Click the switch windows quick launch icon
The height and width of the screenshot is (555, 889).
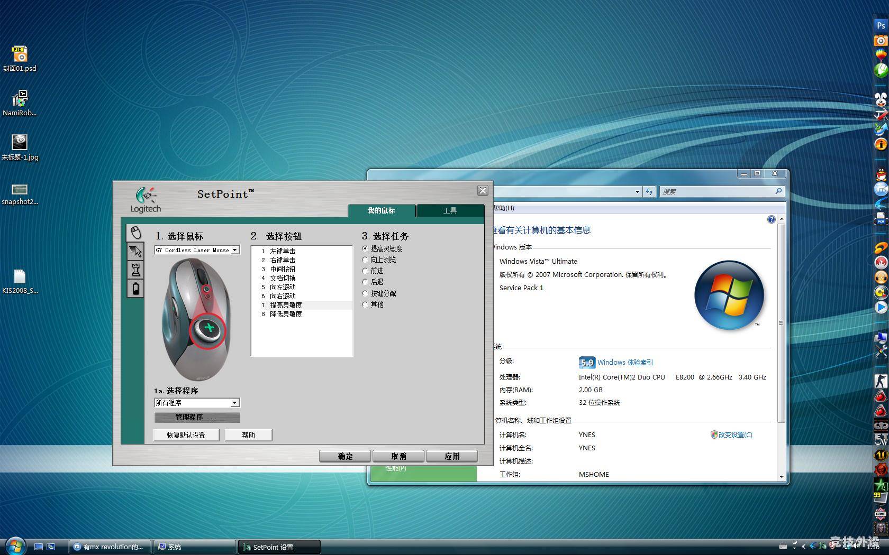[x=51, y=547]
